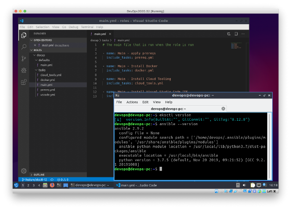
Task: Open the terminal window's Help menu
Action: click(x=169, y=102)
